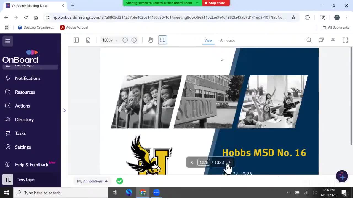Screen dimensions: 353x198
Task: Switch to the Annotate tab
Action: [228, 40]
